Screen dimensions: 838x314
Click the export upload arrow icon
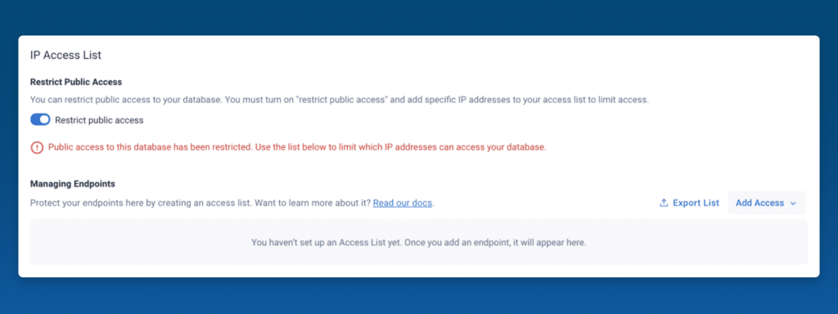pyautogui.click(x=664, y=203)
